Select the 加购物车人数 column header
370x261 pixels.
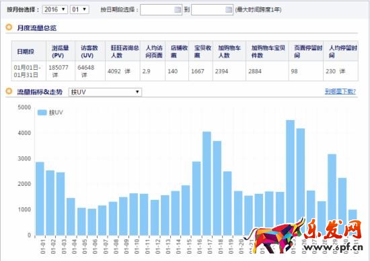229,51
